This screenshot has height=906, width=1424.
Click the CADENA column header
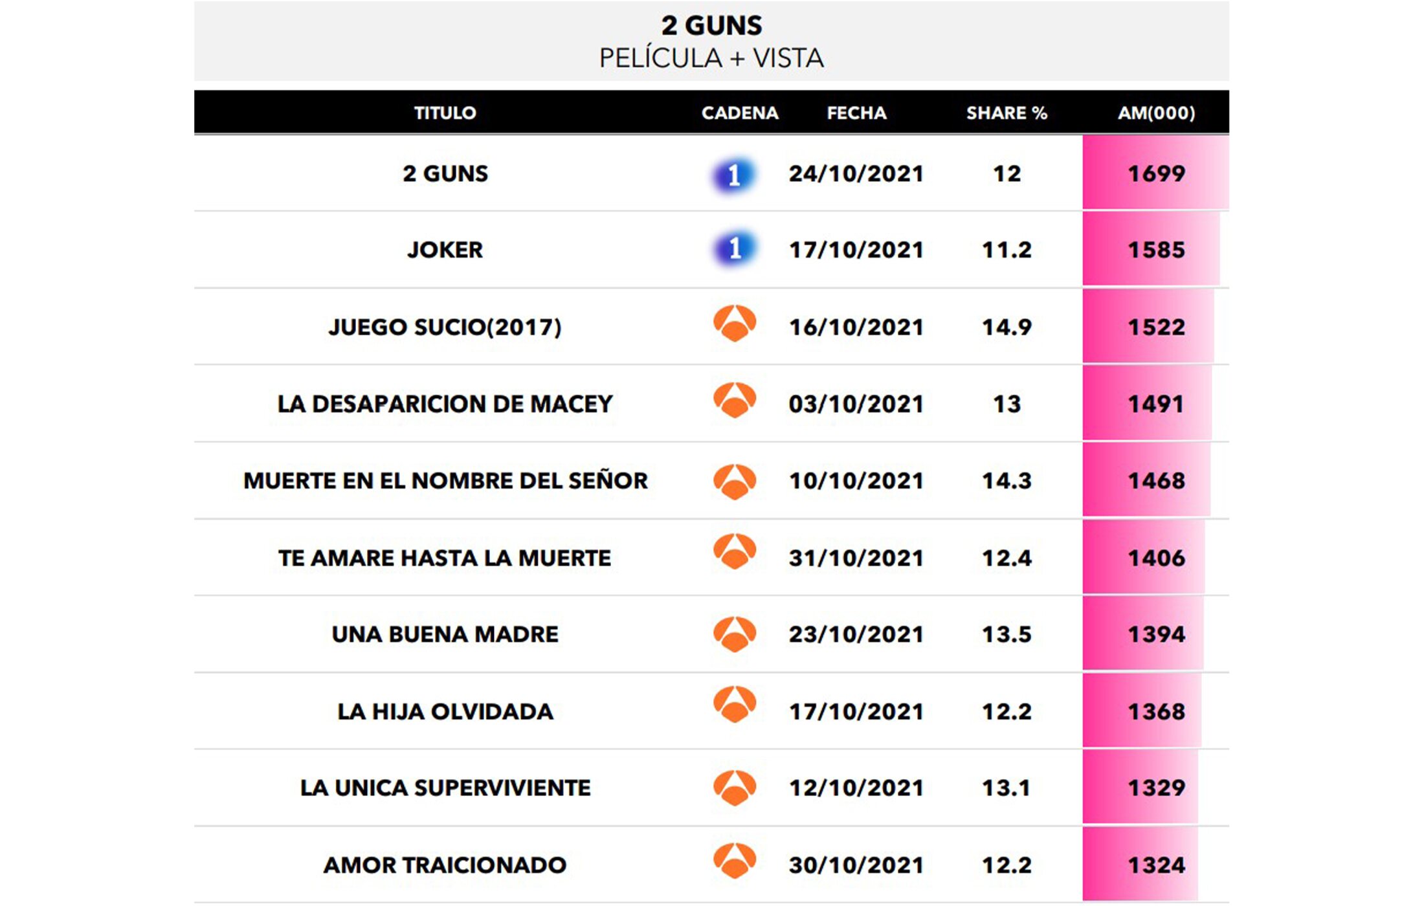[740, 113]
